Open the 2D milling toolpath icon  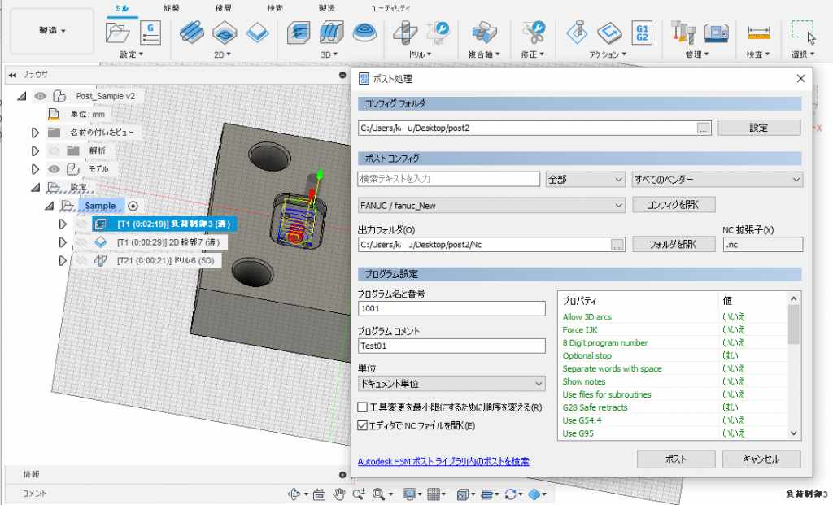pos(193,33)
